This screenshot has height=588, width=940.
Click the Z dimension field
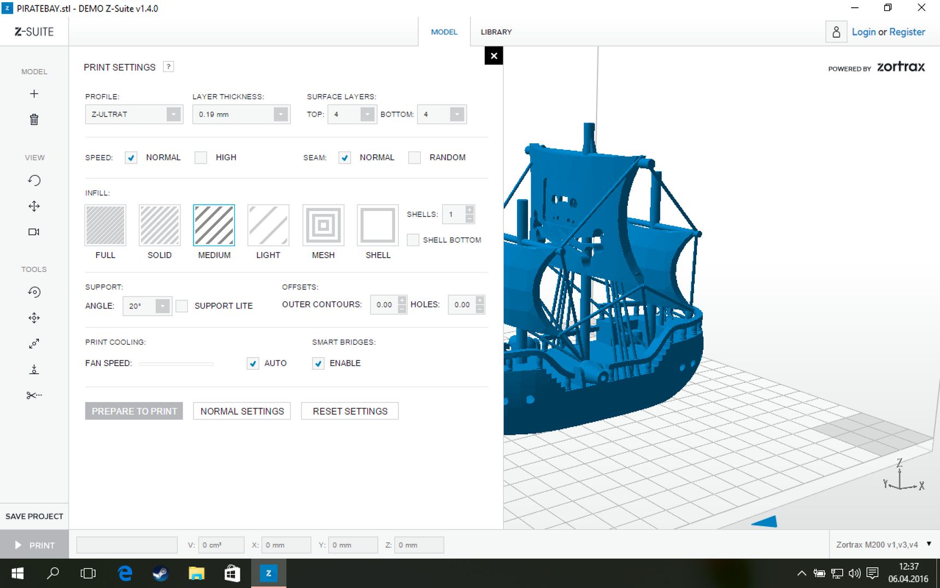tap(419, 545)
